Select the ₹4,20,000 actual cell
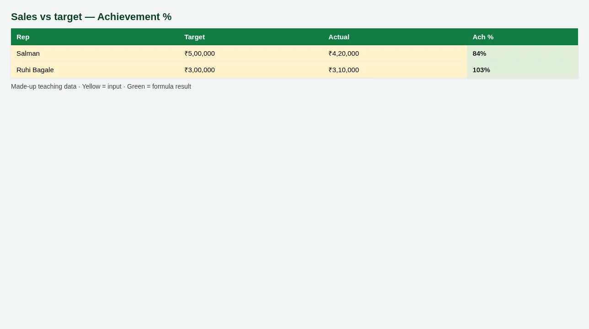The width and height of the screenshot is (589, 329). coord(395,53)
